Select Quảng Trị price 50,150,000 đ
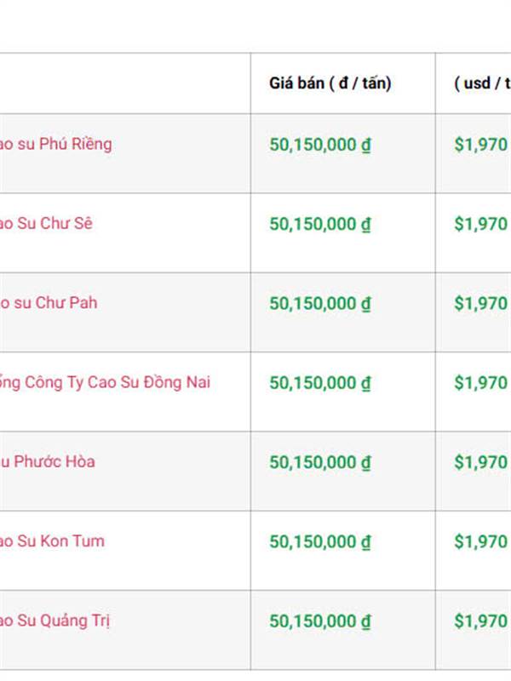Screen dimensions: 511x681 point(320,621)
